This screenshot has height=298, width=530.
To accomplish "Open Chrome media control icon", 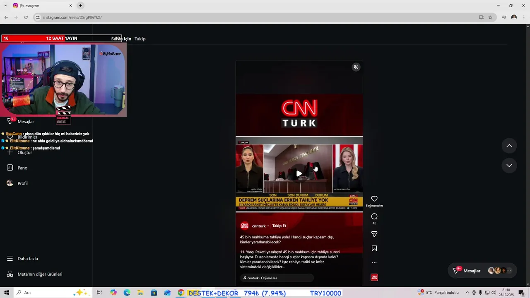I will 504,17.
